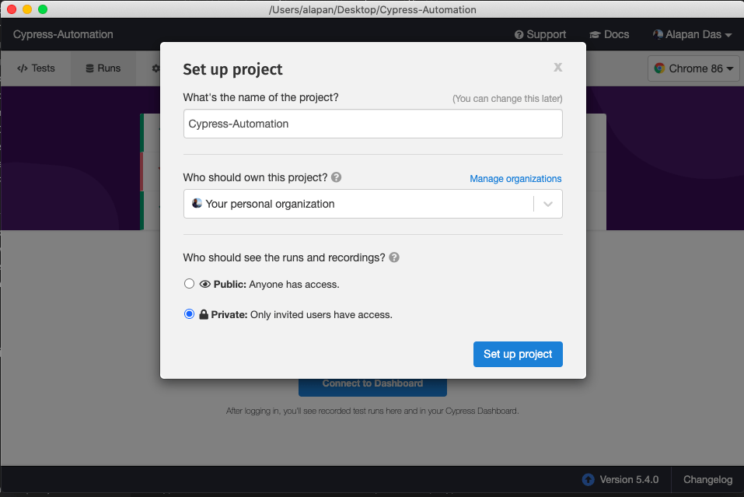
Task: Select the Private access radio button
Action: tap(190, 314)
